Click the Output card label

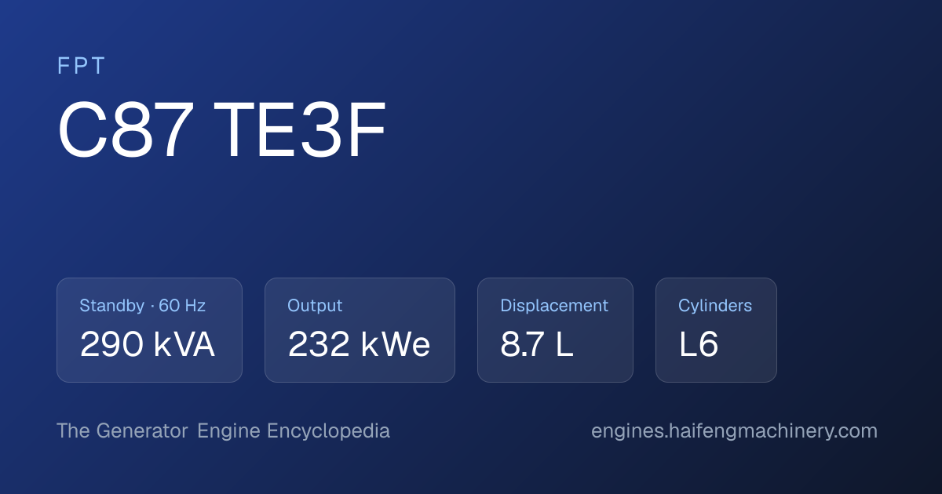pyautogui.click(x=315, y=306)
